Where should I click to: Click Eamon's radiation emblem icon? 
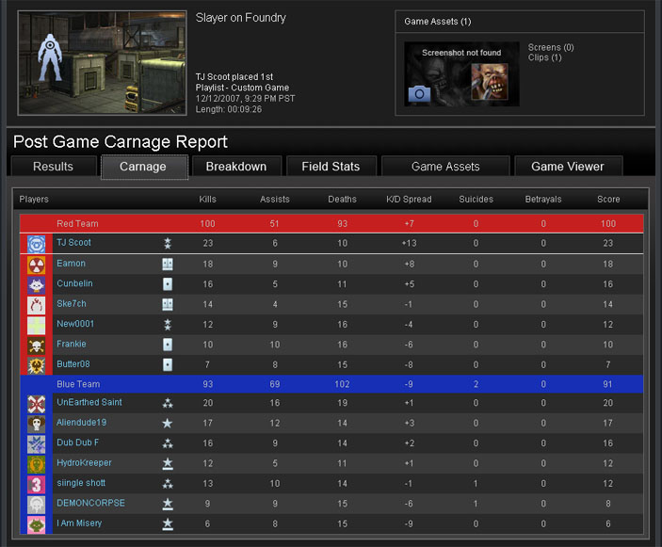[37, 265]
